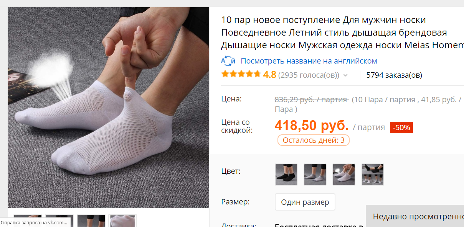
Task: Select the third gallery thumbnail with black leggings
Action: (91, 220)
